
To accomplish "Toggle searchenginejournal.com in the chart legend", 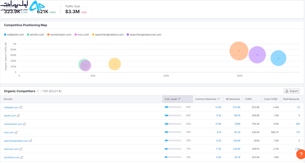I will click(x=144, y=35).
